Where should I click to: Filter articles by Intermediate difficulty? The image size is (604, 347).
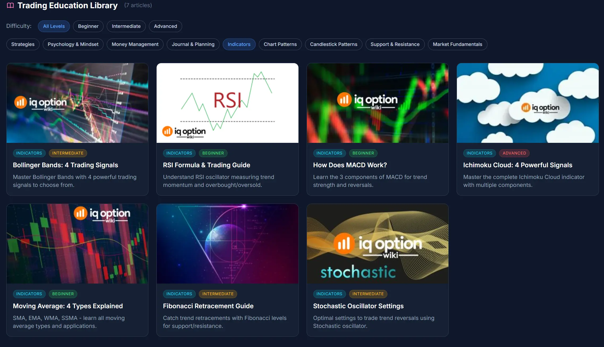[126, 26]
